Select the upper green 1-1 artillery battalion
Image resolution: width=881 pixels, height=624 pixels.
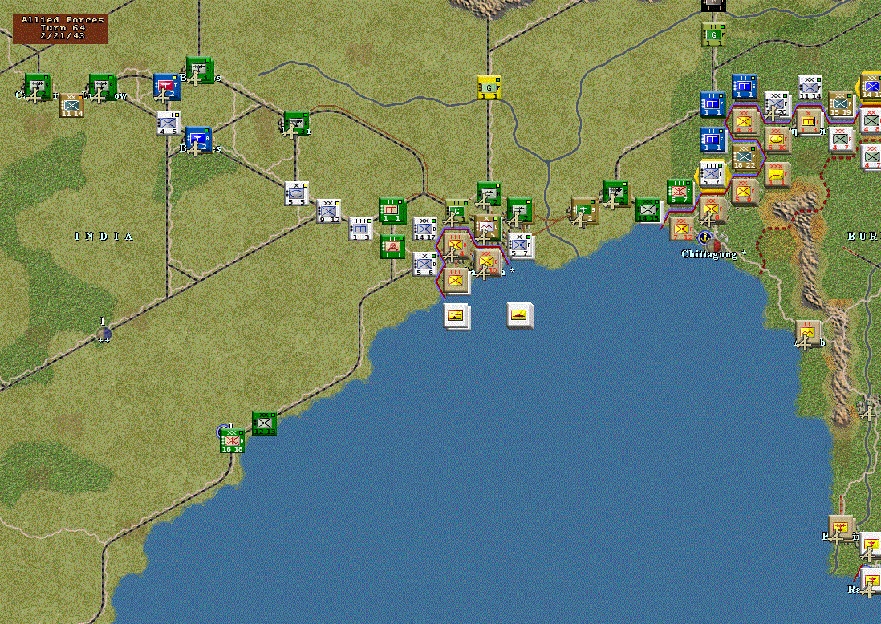[392, 211]
